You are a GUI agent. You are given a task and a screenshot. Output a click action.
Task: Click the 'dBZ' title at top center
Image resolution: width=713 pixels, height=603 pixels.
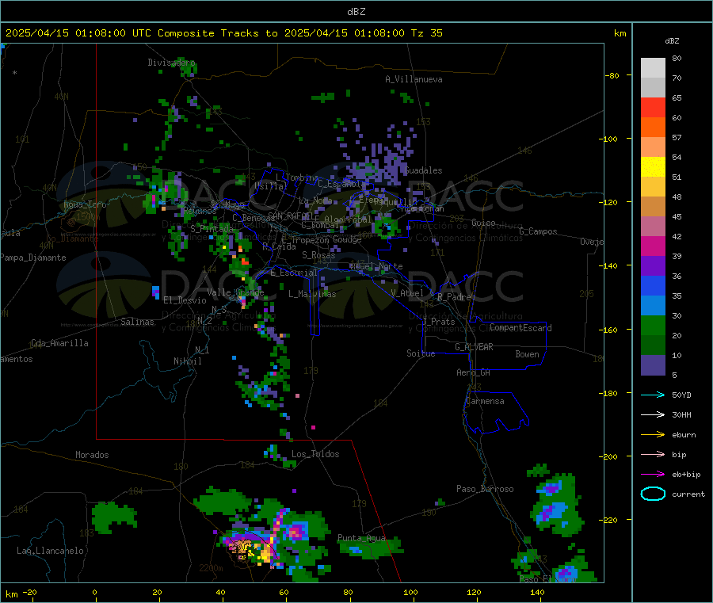click(356, 12)
